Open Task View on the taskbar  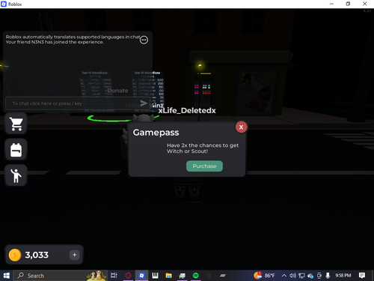tap(114, 276)
